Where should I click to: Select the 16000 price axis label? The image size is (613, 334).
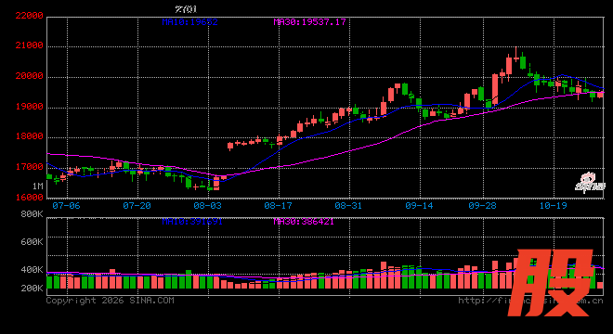pyautogui.click(x=30, y=198)
